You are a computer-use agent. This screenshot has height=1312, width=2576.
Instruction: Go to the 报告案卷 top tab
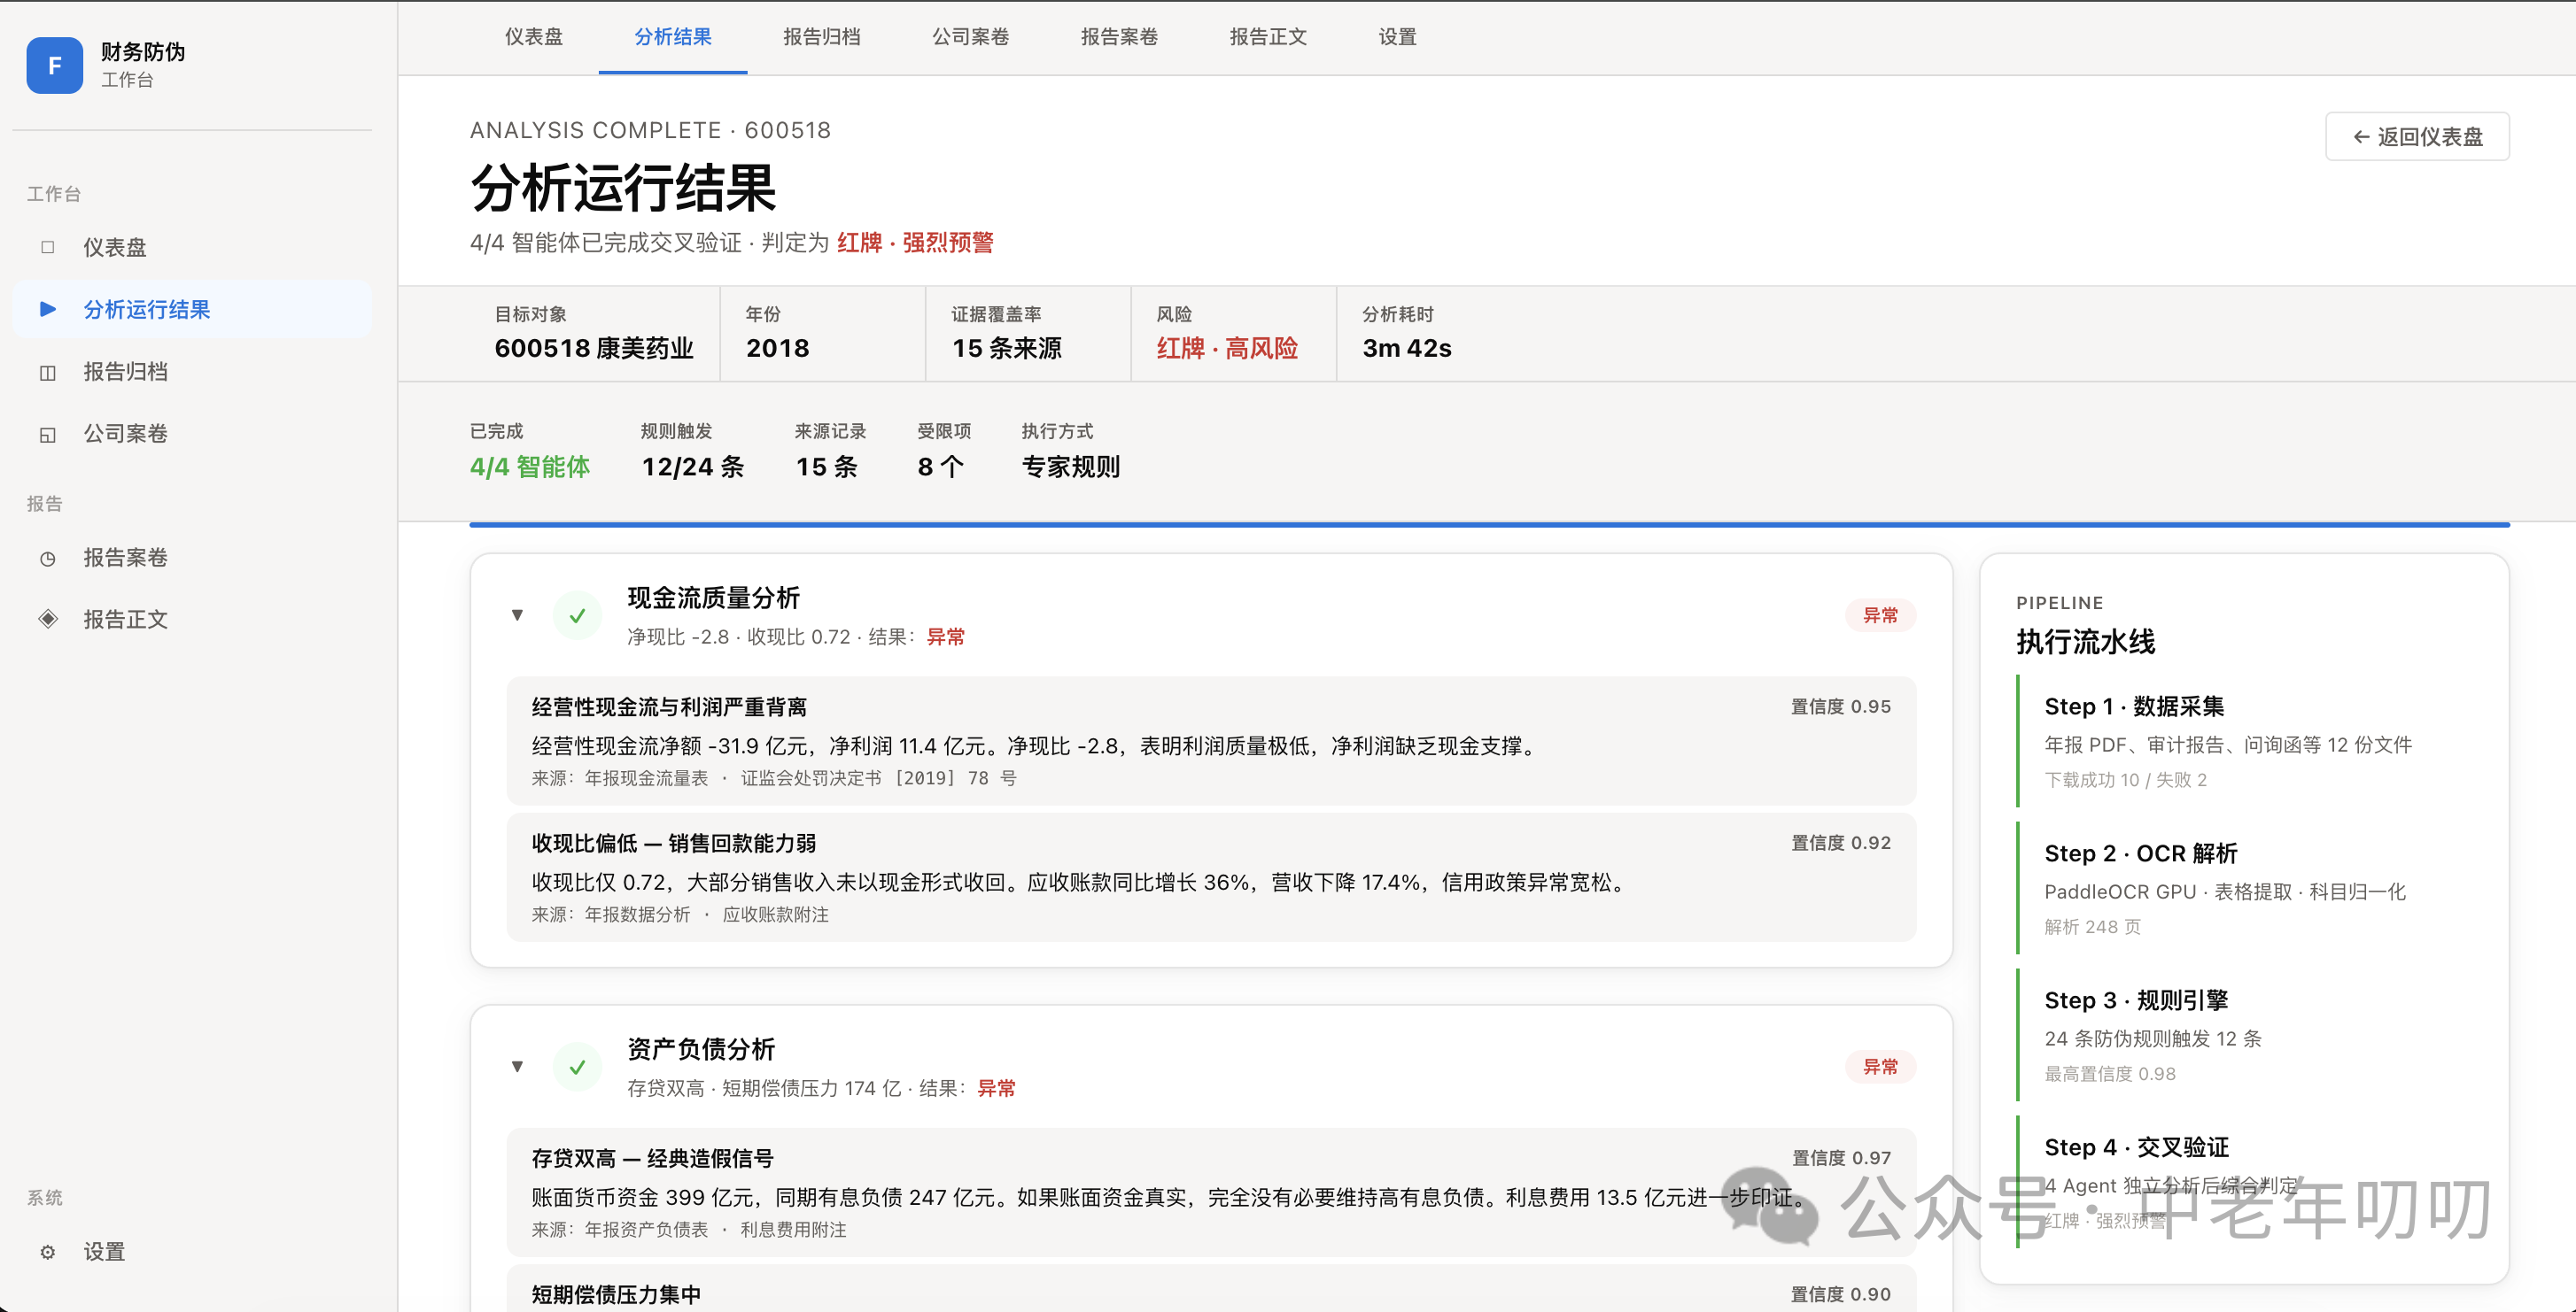[1120, 37]
